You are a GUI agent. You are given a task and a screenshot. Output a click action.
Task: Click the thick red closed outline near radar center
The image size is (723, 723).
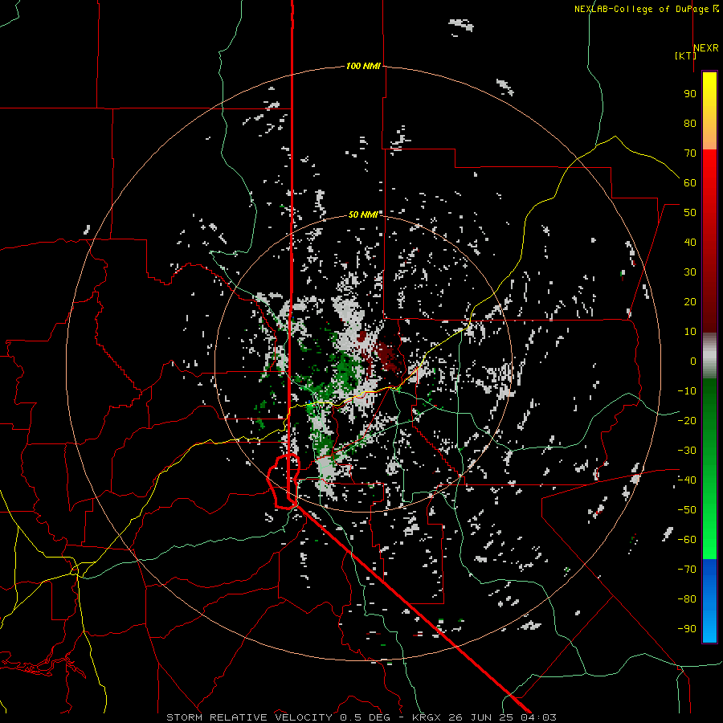[283, 481]
